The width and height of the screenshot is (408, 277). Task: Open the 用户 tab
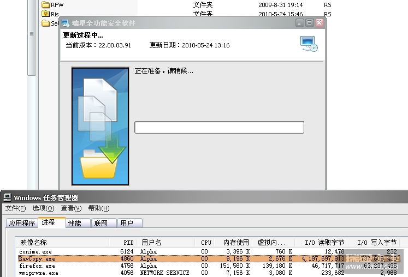(x=130, y=223)
